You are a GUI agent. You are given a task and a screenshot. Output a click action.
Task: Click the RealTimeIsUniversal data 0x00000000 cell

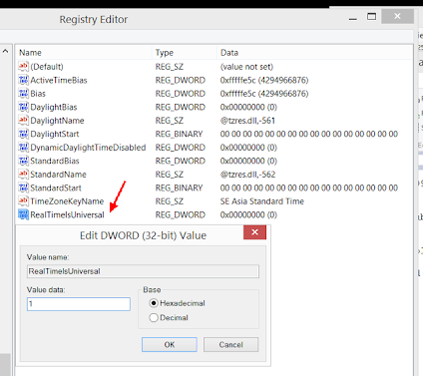(248, 214)
